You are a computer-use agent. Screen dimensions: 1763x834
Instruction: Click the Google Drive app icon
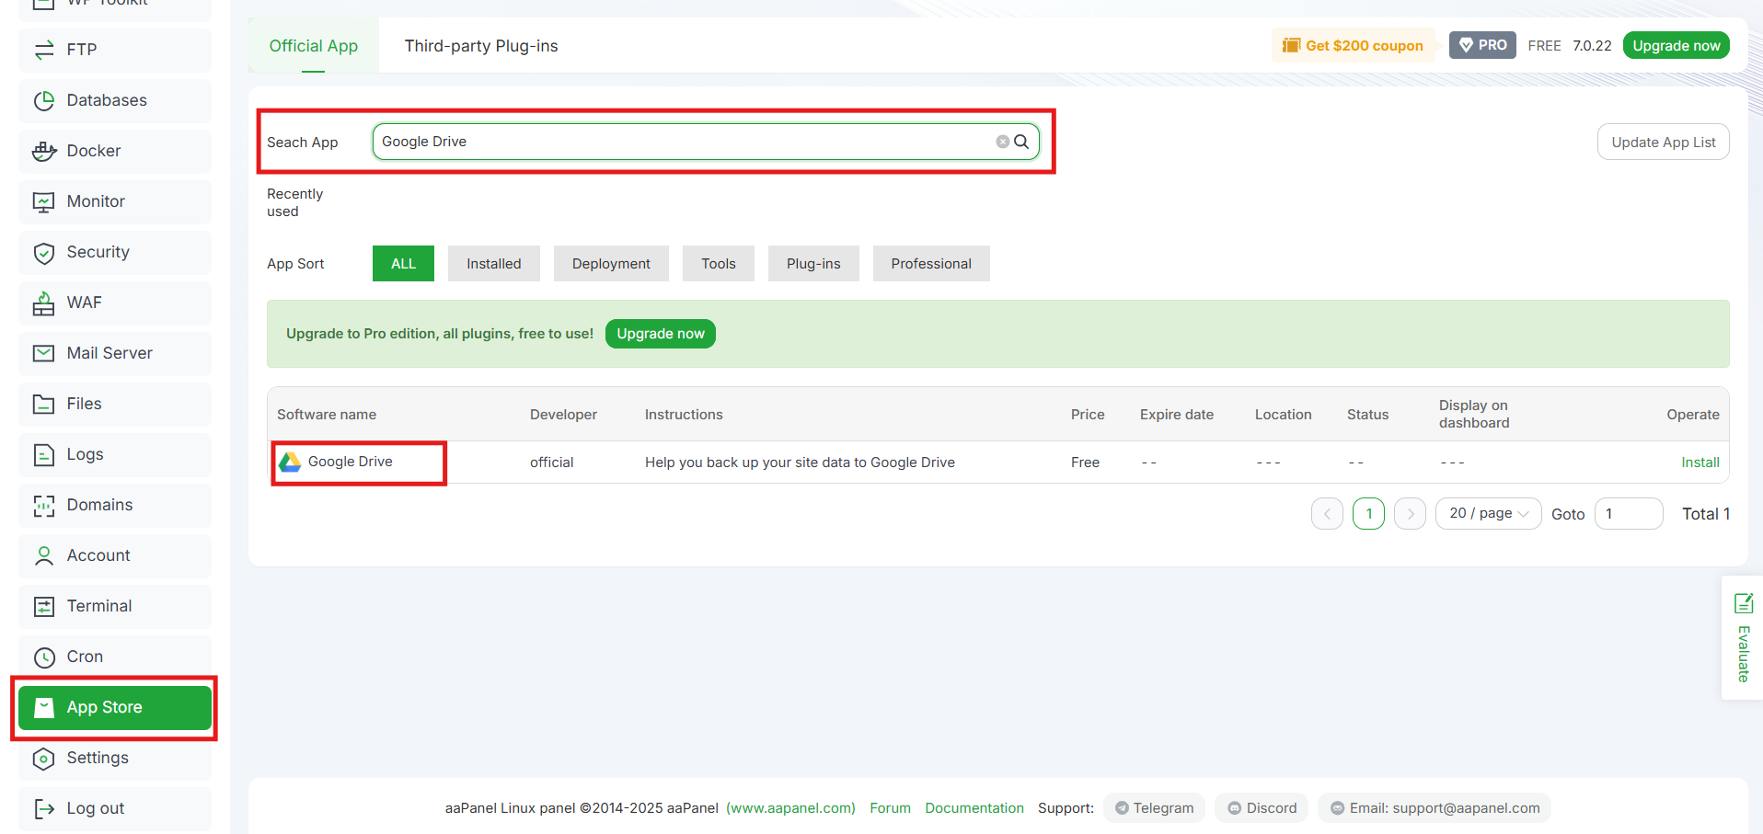pos(290,461)
